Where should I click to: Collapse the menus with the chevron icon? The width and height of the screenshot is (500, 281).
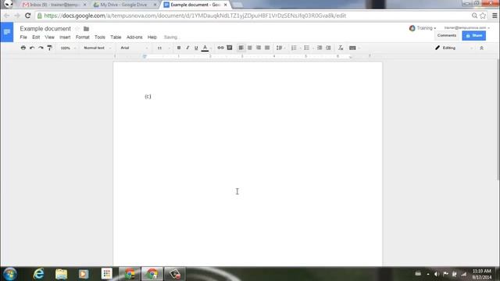pos(481,48)
